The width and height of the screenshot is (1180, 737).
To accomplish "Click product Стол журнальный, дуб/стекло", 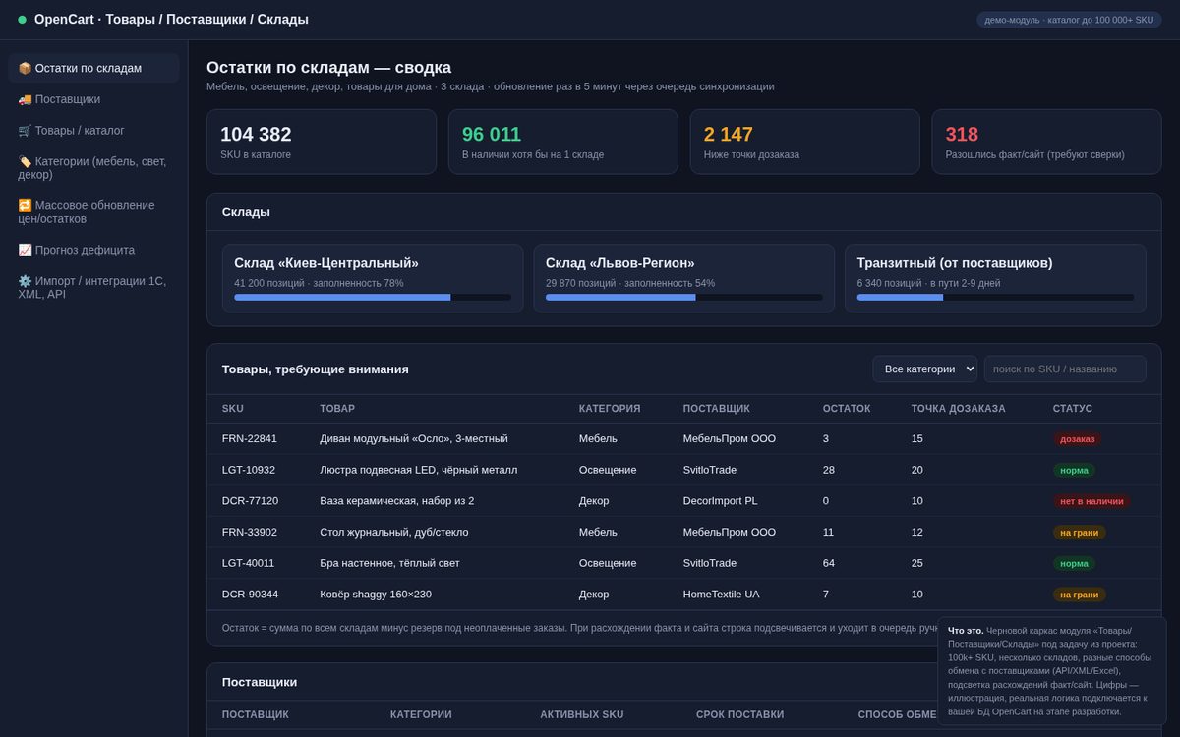I will (x=393, y=532).
